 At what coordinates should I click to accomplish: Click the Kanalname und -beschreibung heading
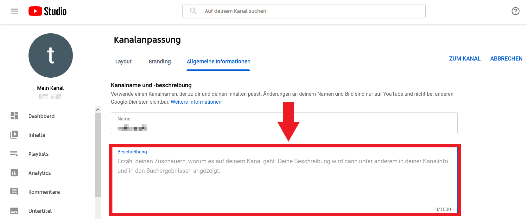click(x=151, y=85)
